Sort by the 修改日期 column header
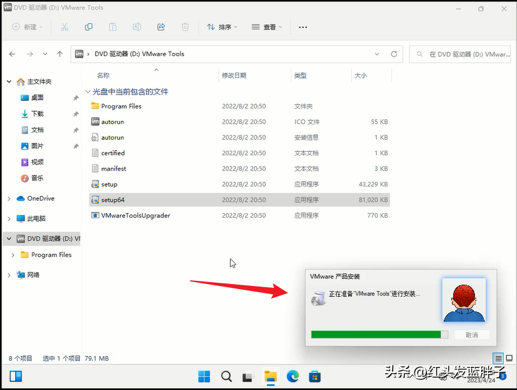This screenshot has height=390, width=517. coord(234,75)
